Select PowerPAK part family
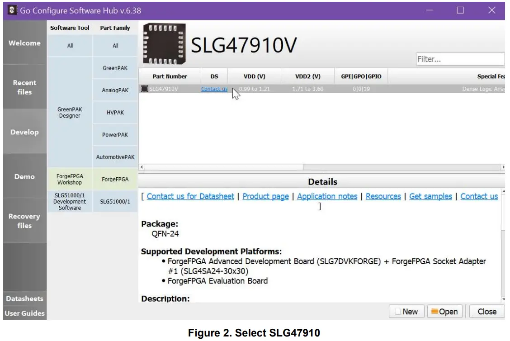The image size is (510, 341). tap(115, 134)
